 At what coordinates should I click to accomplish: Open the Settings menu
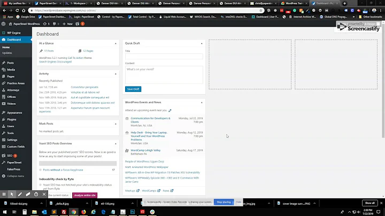tap(12, 140)
